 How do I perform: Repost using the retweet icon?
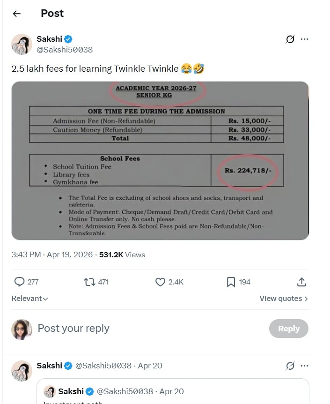88,282
